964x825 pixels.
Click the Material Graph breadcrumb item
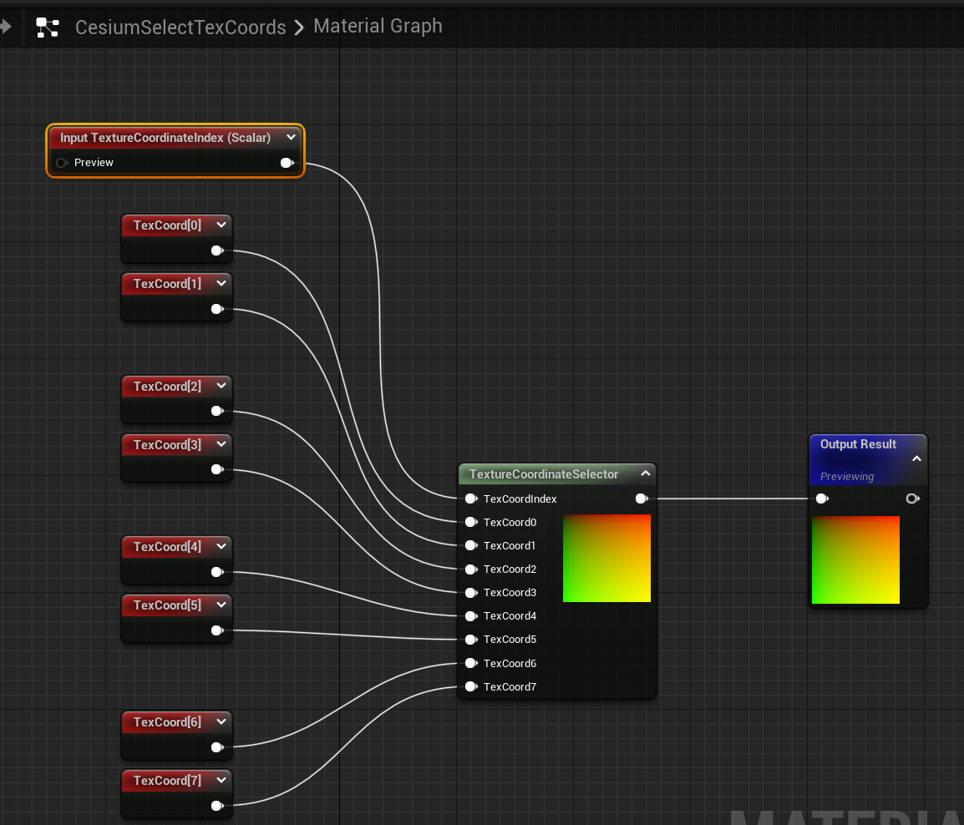378,26
